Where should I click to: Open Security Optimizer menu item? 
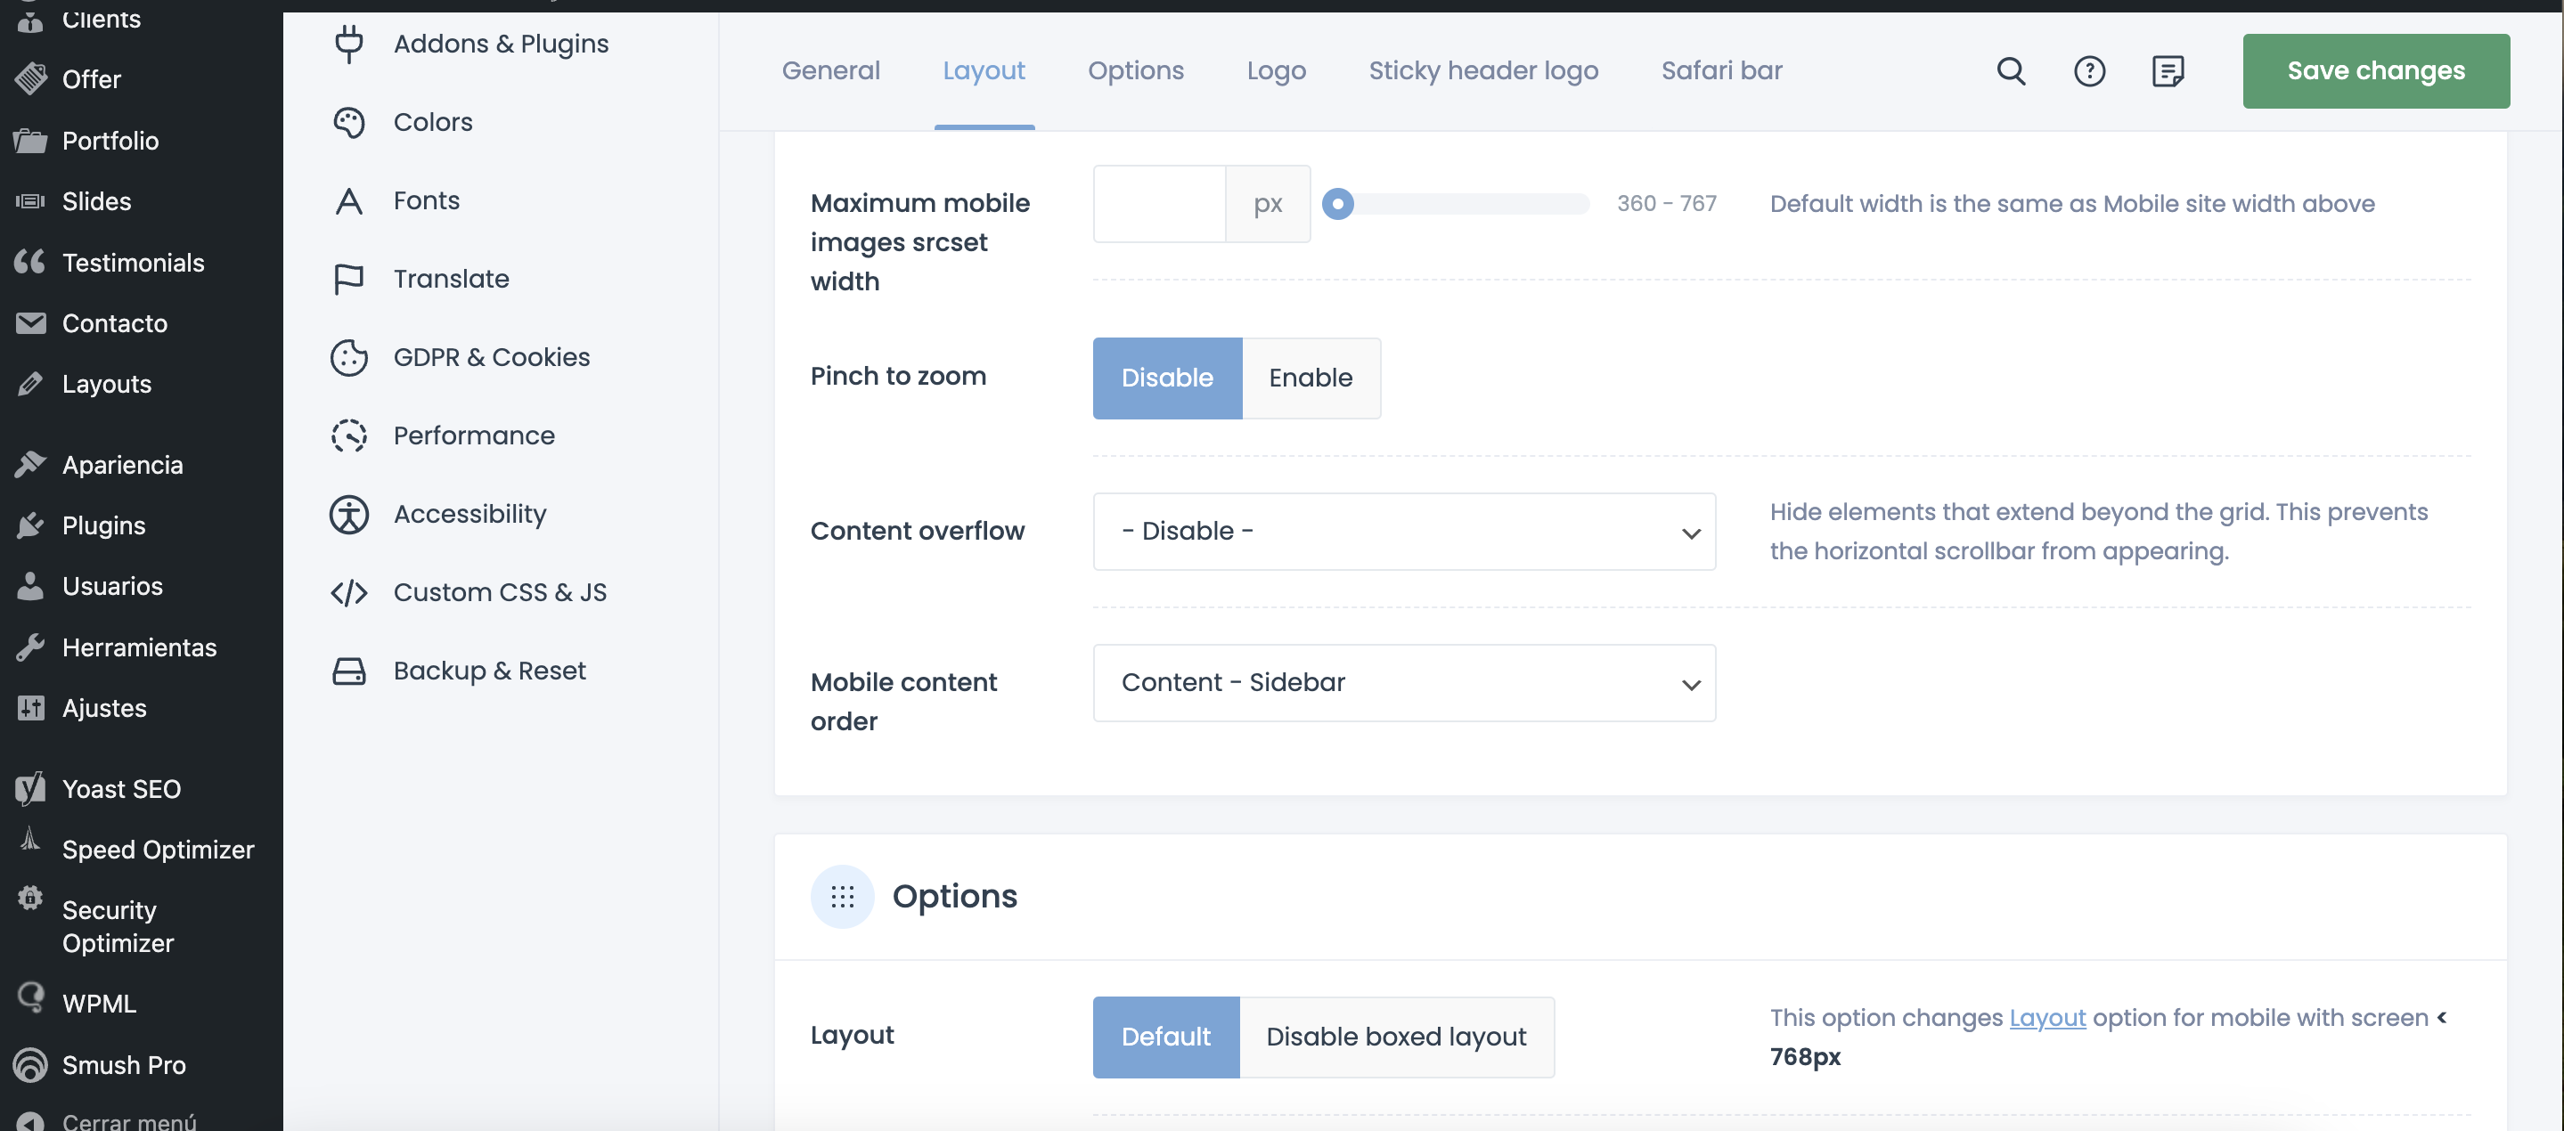click(118, 926)
